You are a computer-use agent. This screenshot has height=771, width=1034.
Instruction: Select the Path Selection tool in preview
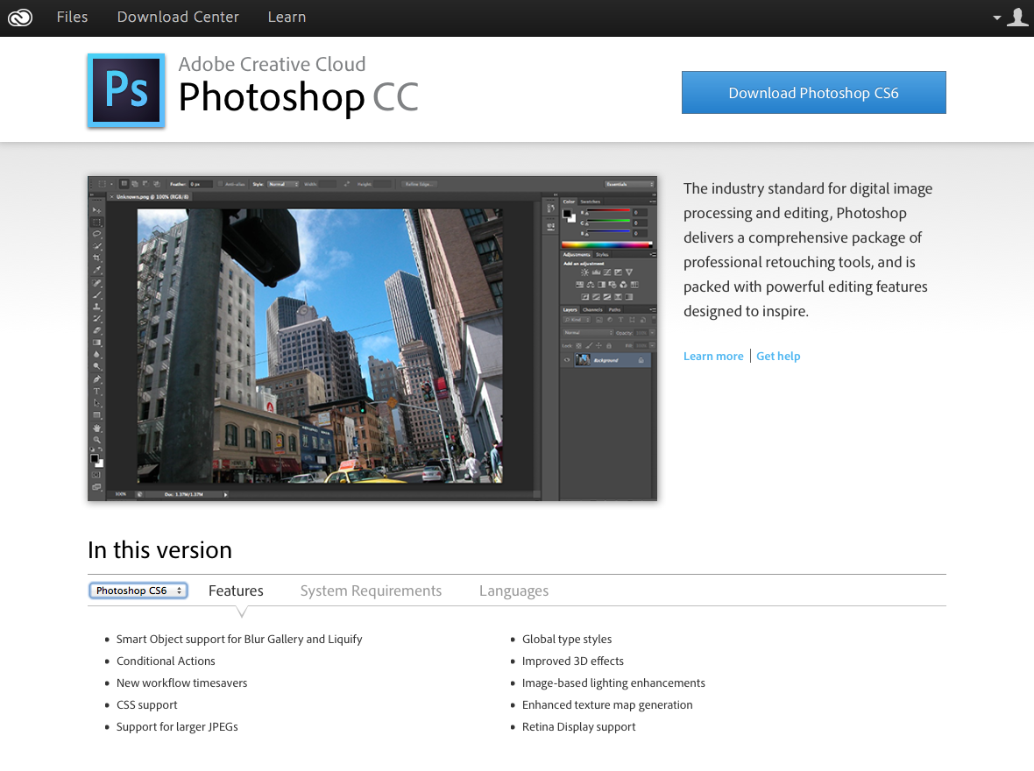97,403
